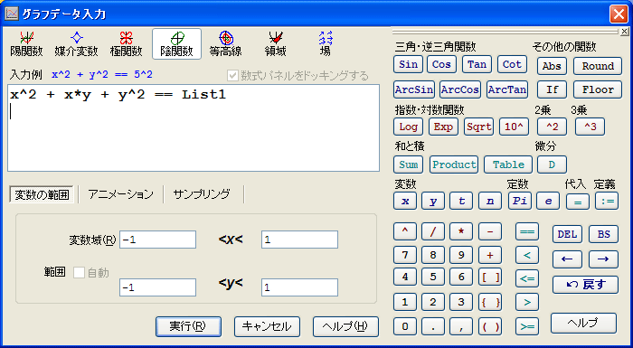Click the x maximum field
633x348 pixels.
click(299, 240)
